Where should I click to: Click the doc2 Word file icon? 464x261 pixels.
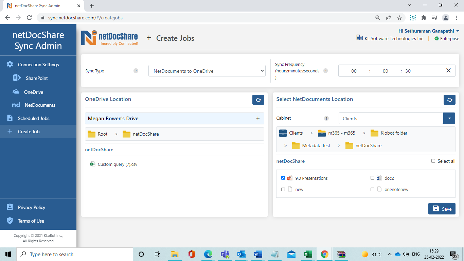pos(379,178)
